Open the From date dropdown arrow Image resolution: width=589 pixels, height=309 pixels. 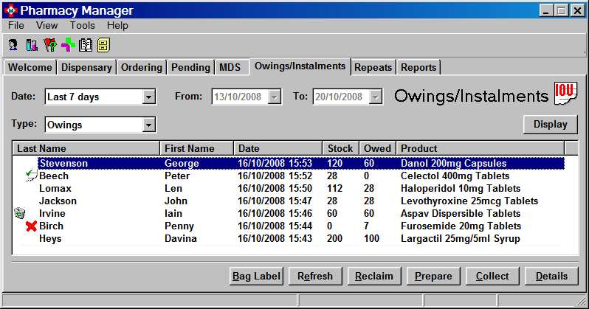pyautogui.click(x=275, y=97)
